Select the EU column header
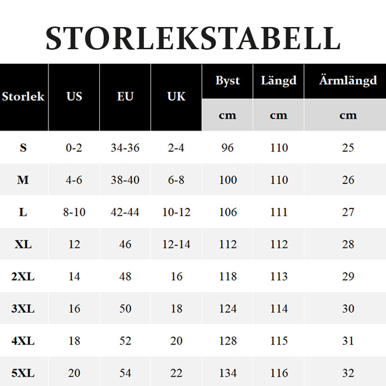Screen dimensions: 386x386 pyautogui.click(x=125, y=96)
